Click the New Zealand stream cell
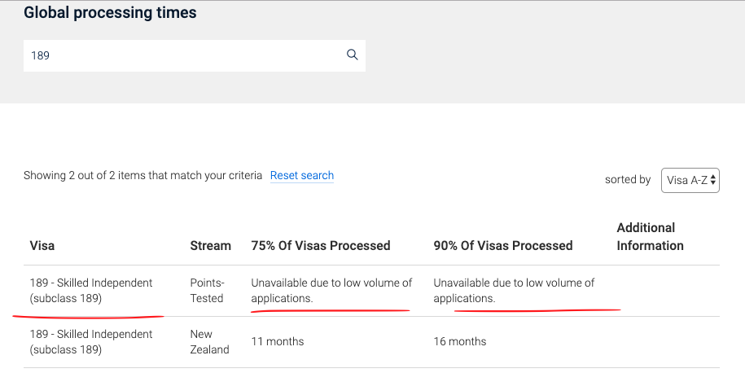 209,341
